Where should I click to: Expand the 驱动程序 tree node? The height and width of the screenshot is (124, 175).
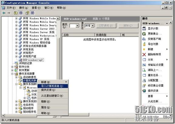coord(16,108)
